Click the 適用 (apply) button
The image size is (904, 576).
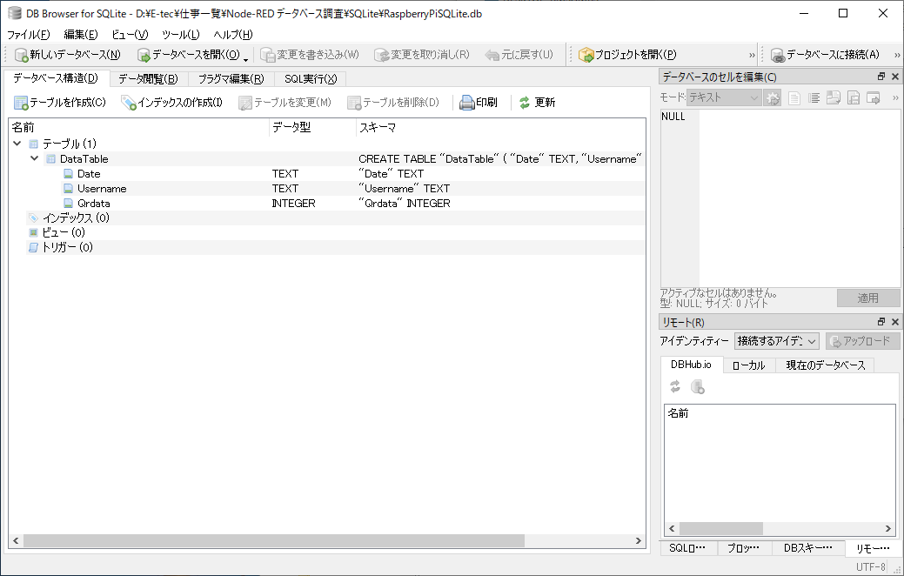coord(869,298)
